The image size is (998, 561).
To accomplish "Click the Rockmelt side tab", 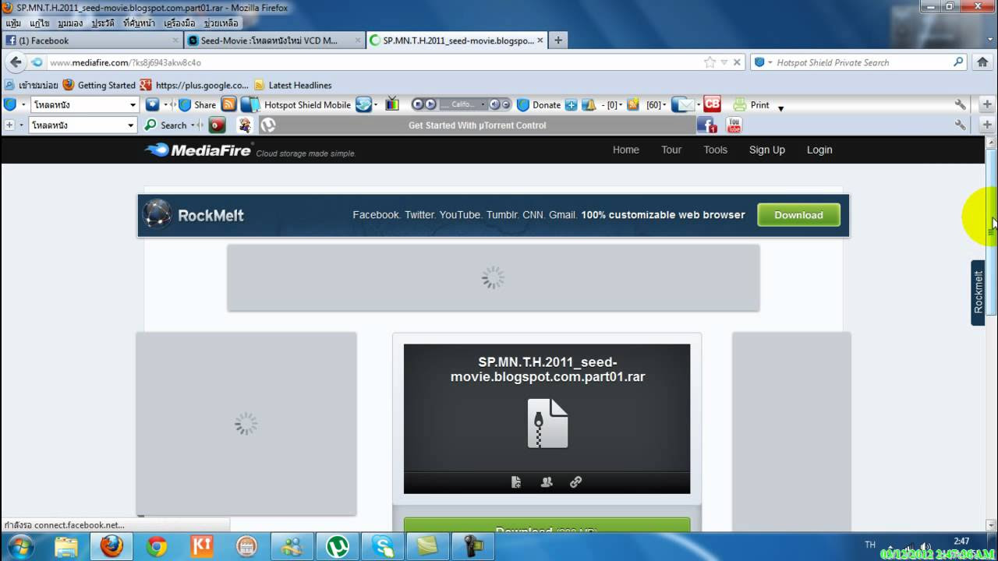I will pyautogui.click(x=978, y=292).
